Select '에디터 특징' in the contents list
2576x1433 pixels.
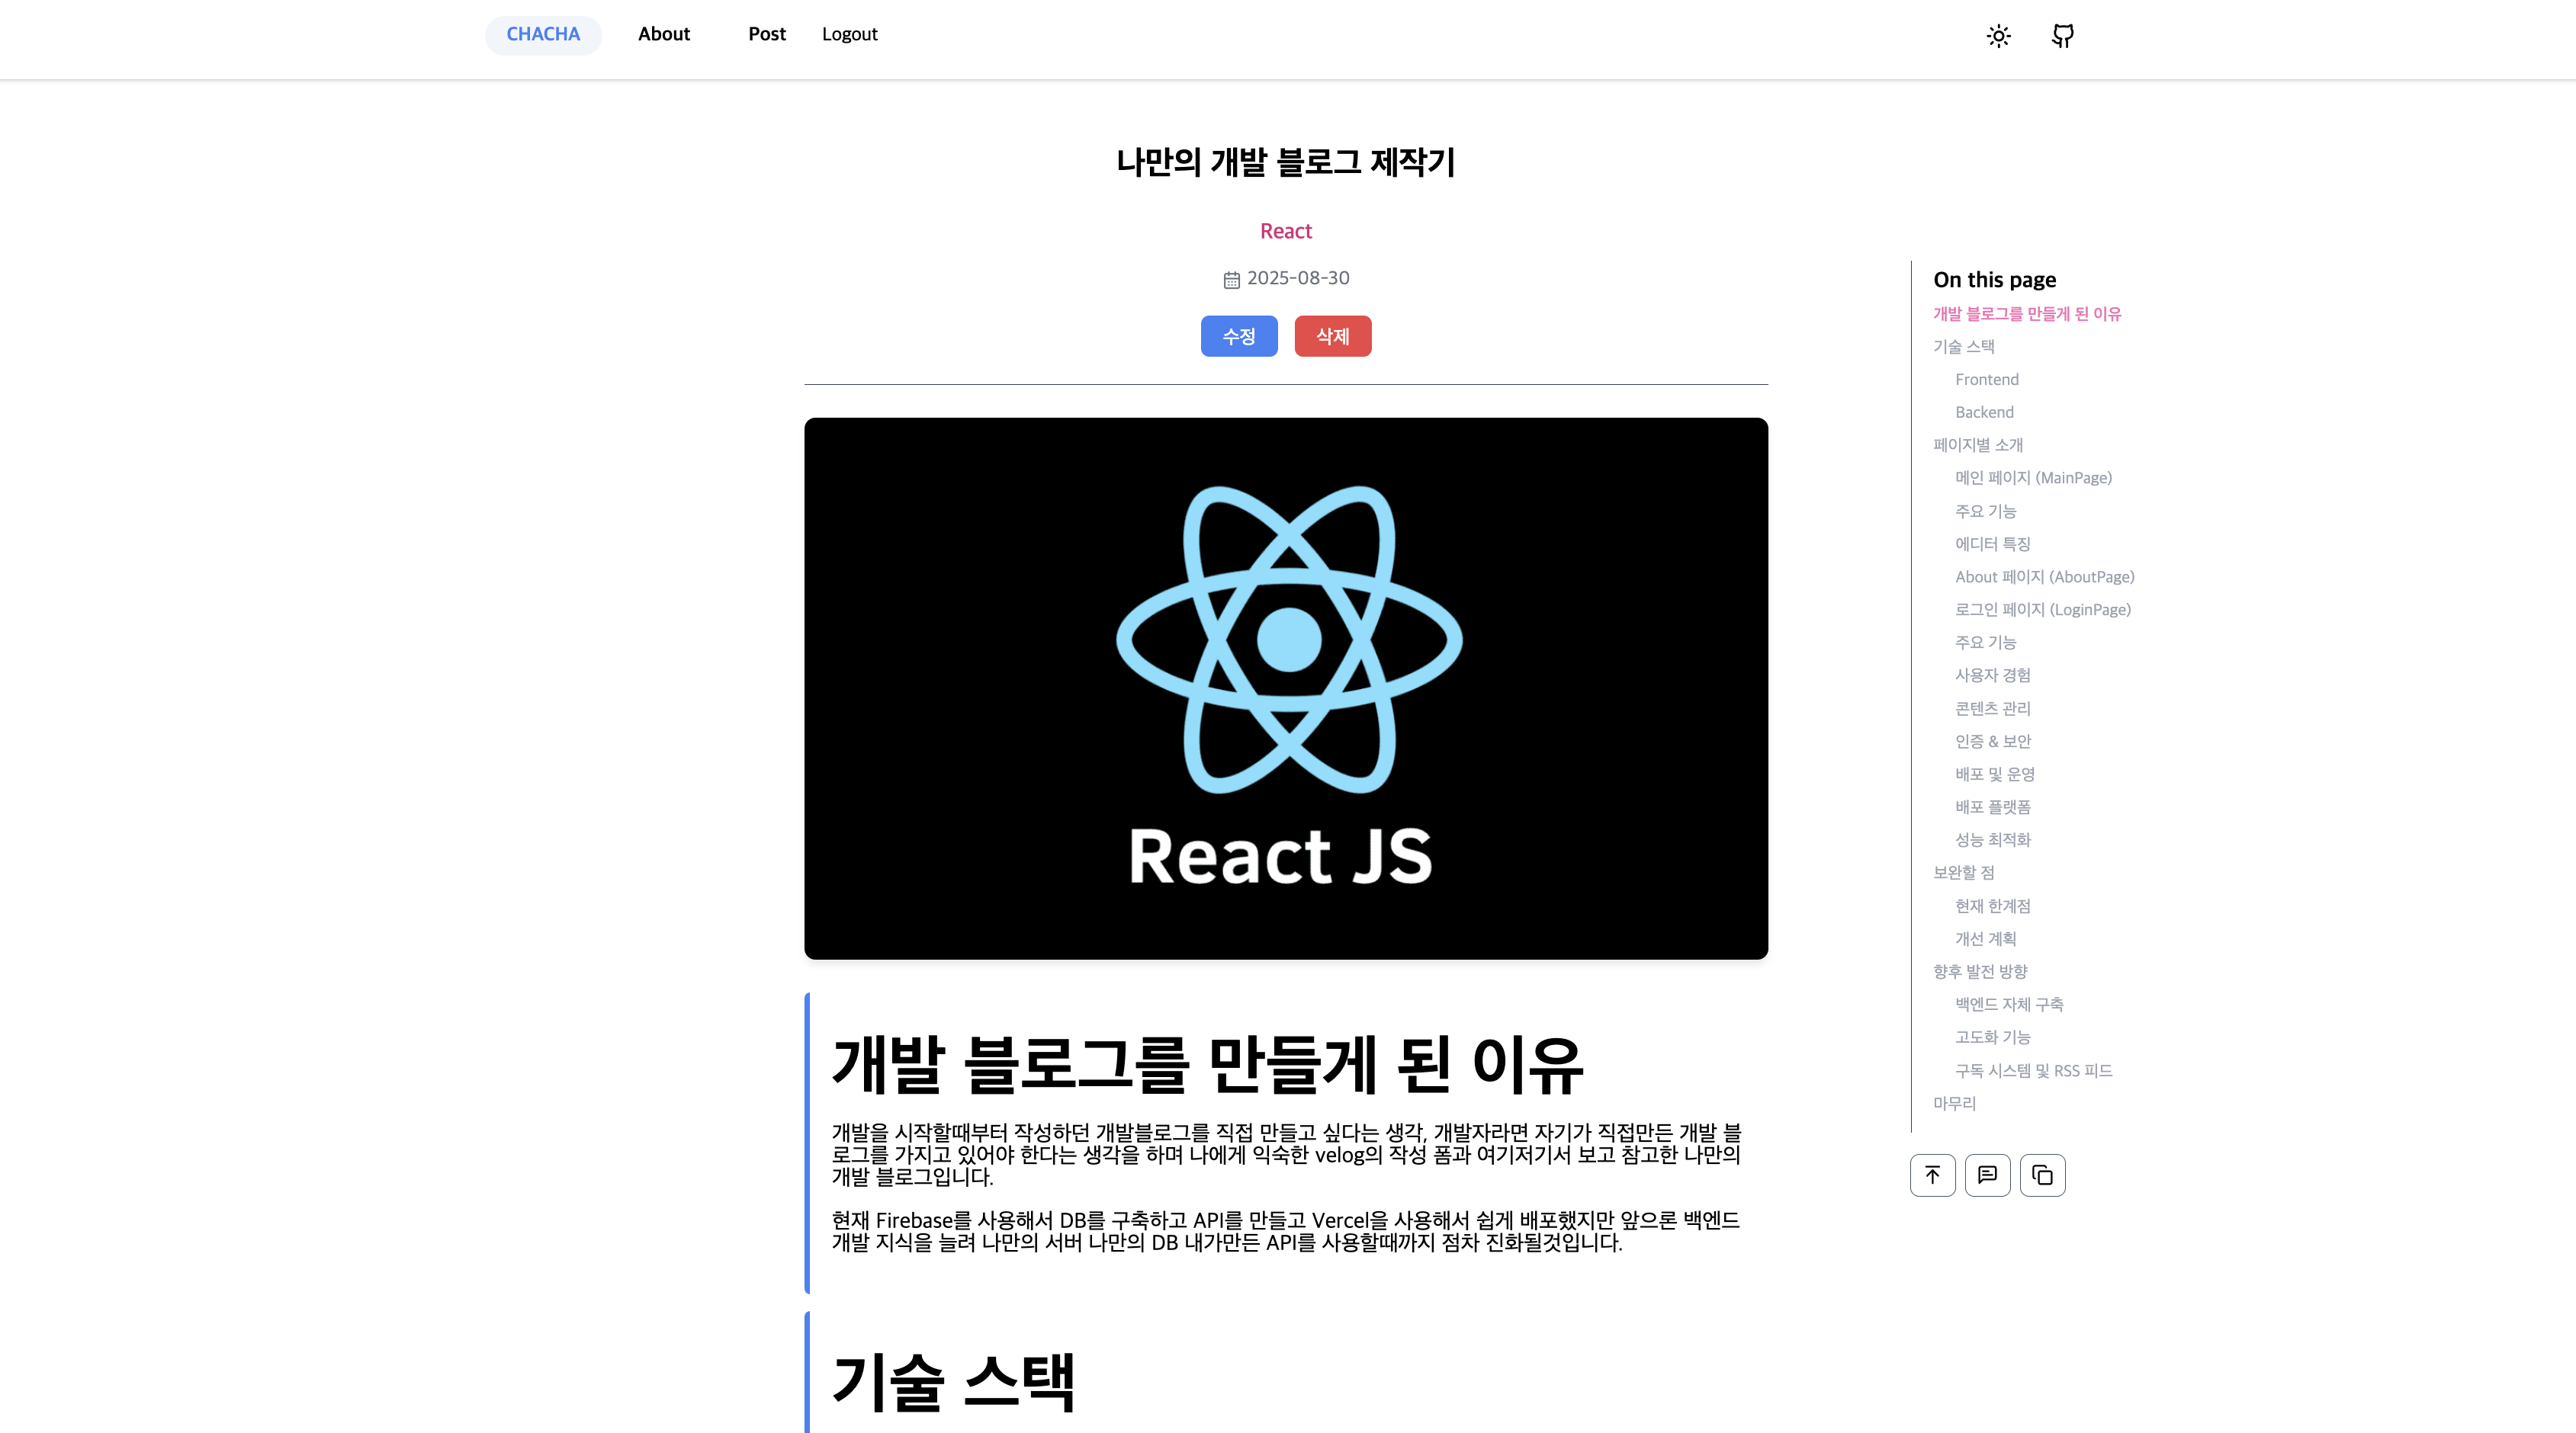pos(1993,545)
